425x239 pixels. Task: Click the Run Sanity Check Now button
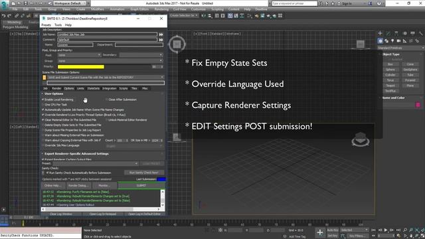(x=144, y=173)
